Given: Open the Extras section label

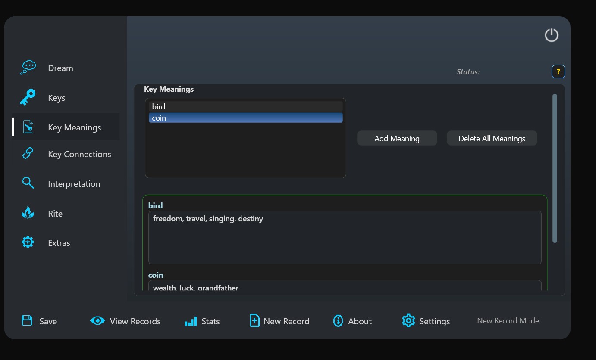Looking at the screenshot, I should pyautogui.click(x=59, y=243).
